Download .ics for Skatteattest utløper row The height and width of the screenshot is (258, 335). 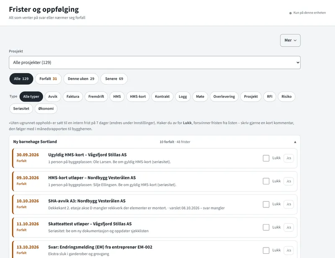click(x=289, y=227)
